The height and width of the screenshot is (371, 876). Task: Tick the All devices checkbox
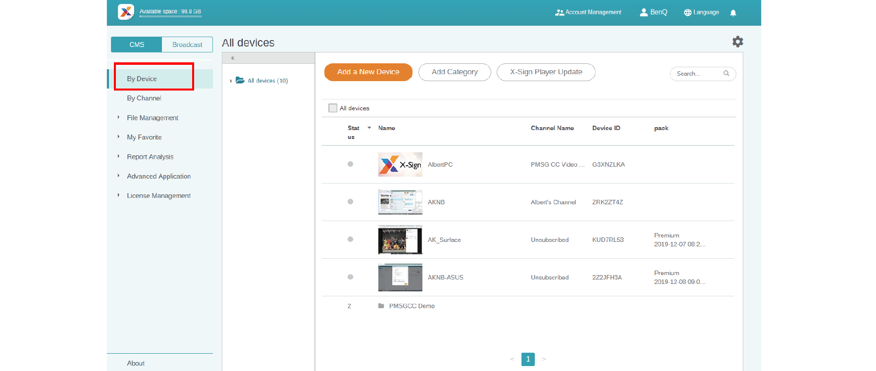click(333, 108)
